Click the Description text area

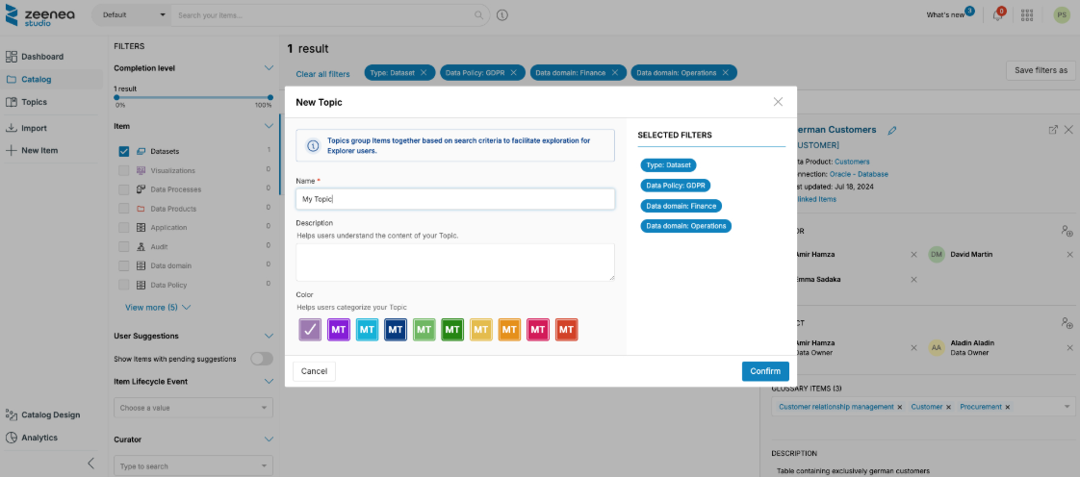454,262
